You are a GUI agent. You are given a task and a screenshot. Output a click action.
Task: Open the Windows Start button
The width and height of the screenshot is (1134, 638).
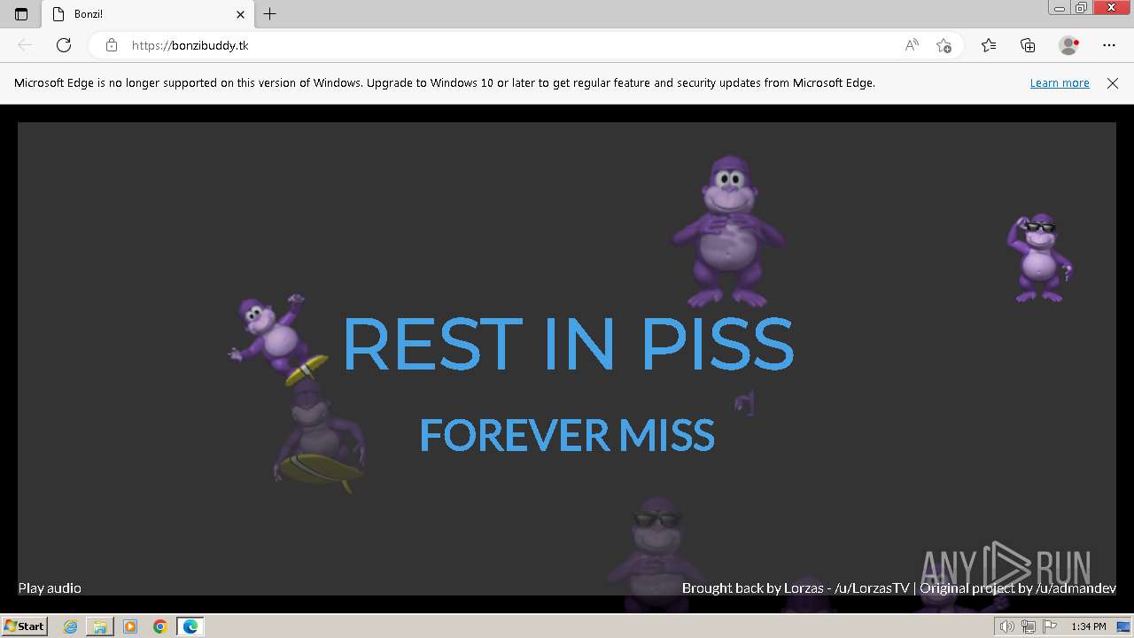coord(24,626)
